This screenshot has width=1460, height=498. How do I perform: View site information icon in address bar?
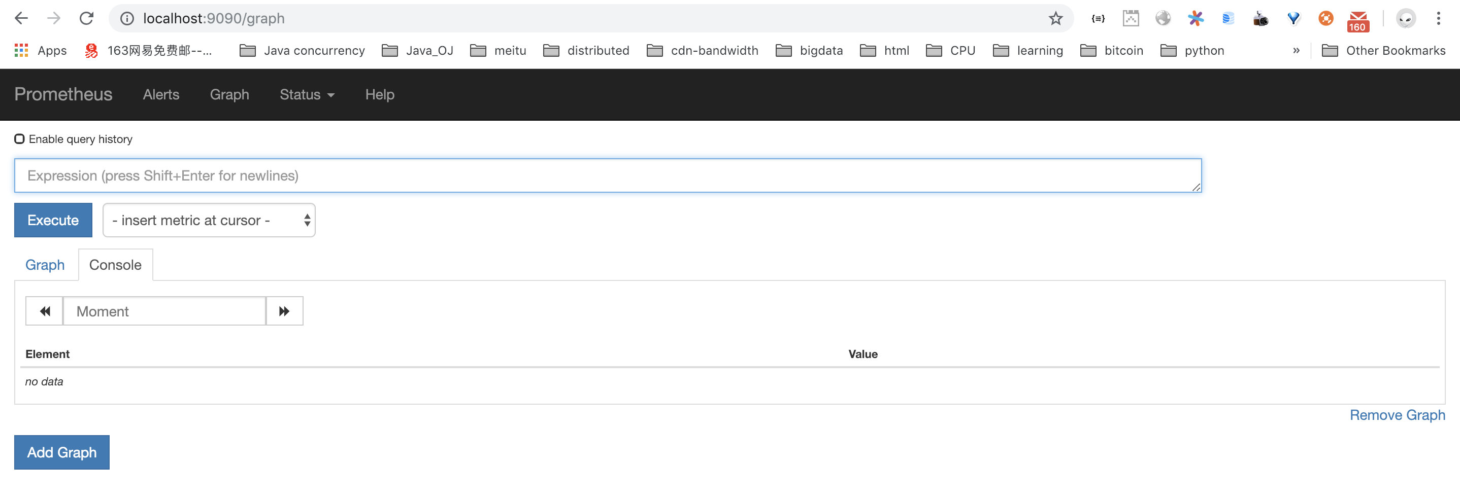(x=127, y=19)
